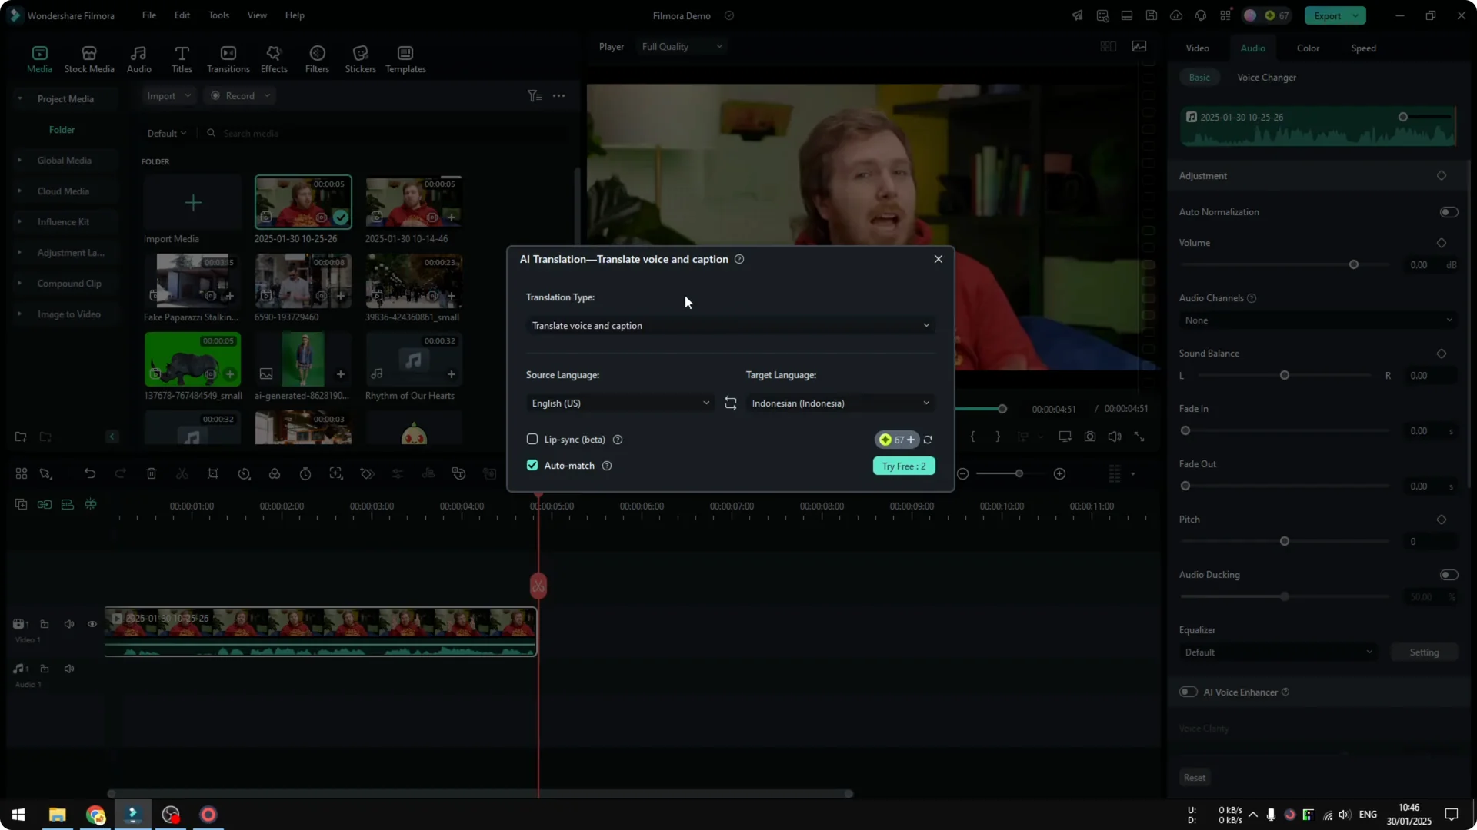Screen dimensions: 1477x830
Task: Uncheck the Auto-match option
Action: tap(532, 465)
